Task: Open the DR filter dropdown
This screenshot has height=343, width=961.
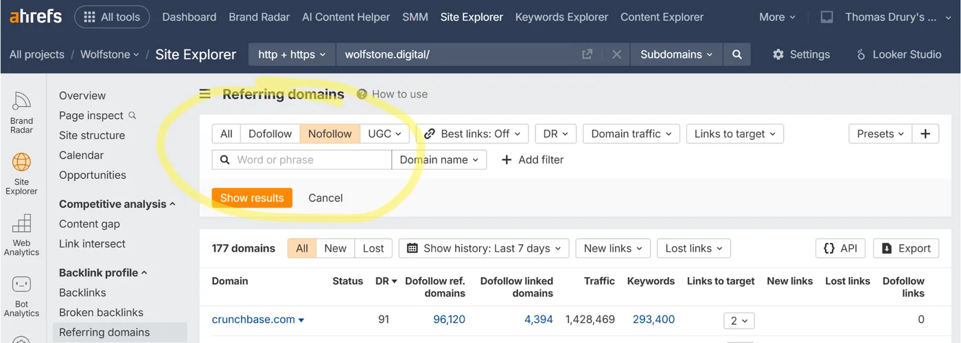Action: pos(555,134)
